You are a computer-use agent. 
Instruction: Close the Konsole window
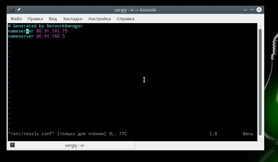[x=259, y=10]
